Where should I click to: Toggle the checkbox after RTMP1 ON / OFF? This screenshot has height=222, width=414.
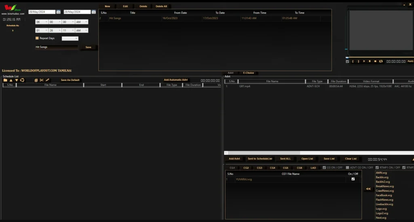coord(404,168)
